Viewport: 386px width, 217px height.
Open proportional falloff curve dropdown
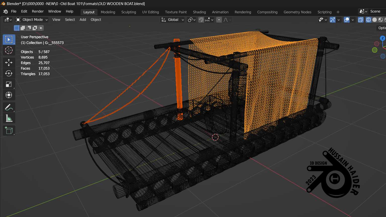[227, 20]
